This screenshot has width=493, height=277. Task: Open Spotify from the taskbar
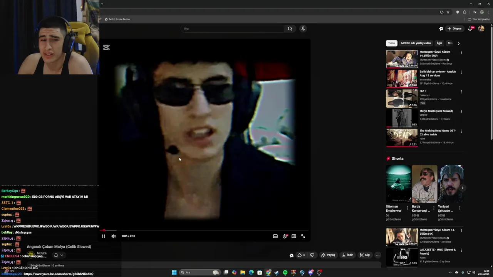[285, 272]
